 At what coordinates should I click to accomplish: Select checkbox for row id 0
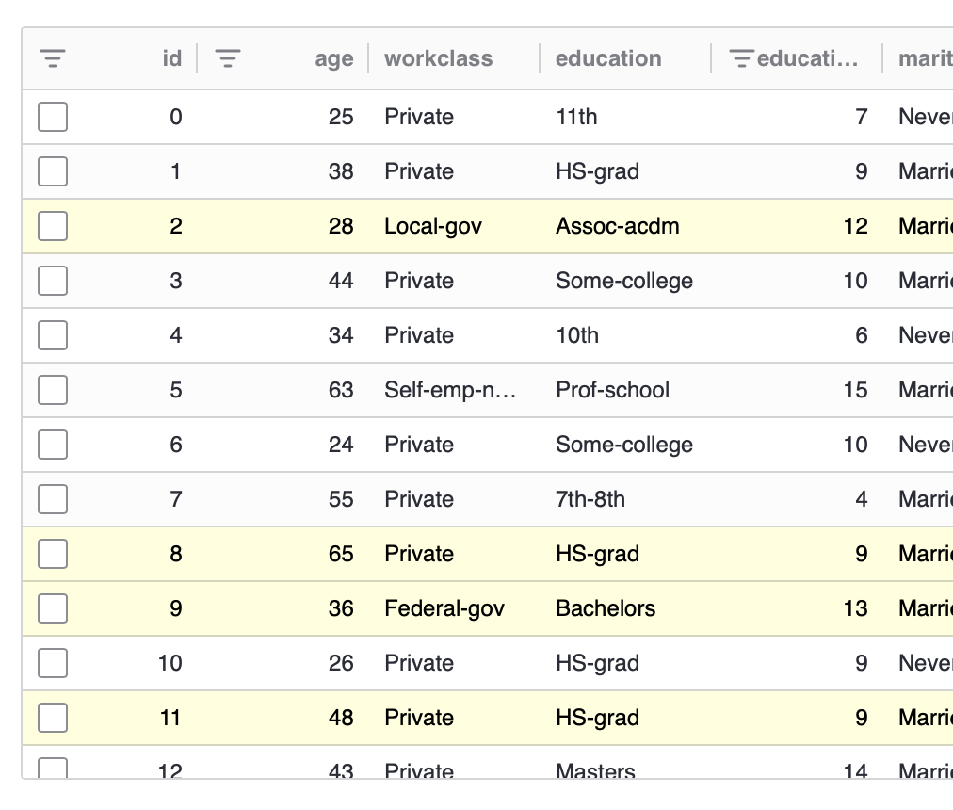tap(53, 117)
